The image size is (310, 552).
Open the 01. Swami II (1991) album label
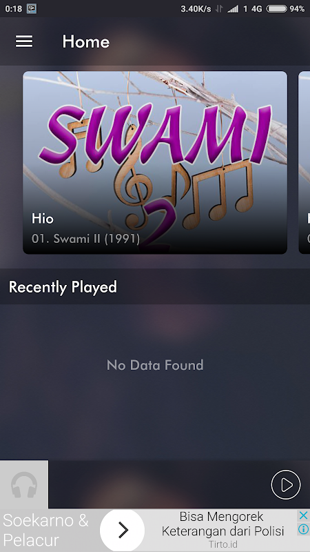(x=85, y=239)
